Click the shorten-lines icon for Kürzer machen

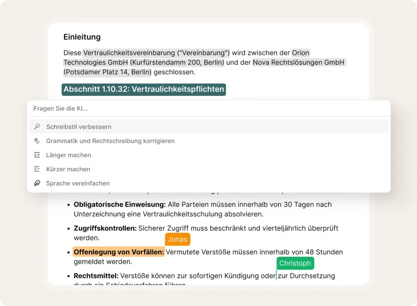37,169
